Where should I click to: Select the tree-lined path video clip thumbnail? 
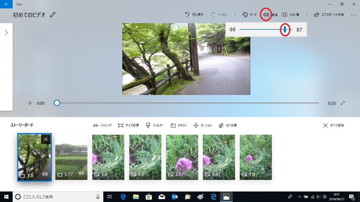pyautogui.click(x=35, y=157)
